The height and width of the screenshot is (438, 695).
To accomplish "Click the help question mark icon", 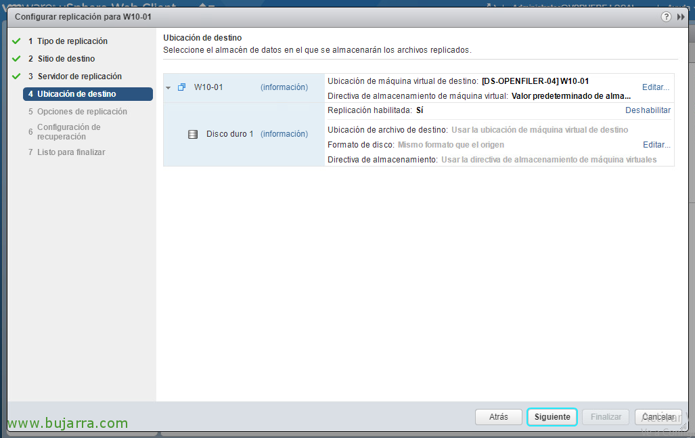I will 667,17.
